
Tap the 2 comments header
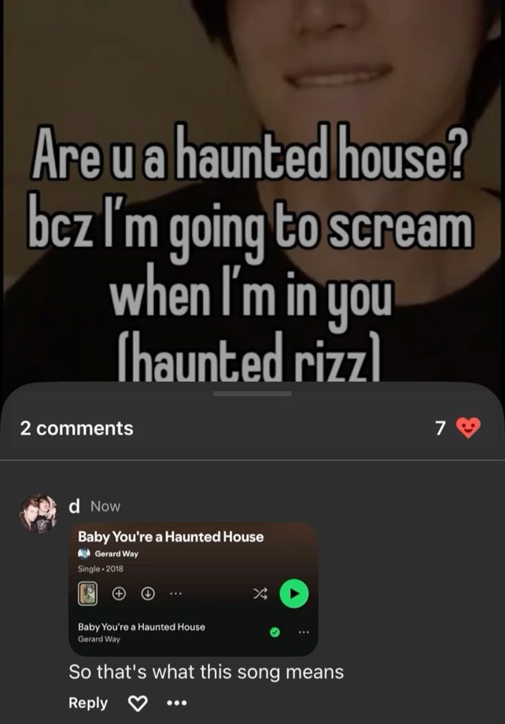point(77,428)
